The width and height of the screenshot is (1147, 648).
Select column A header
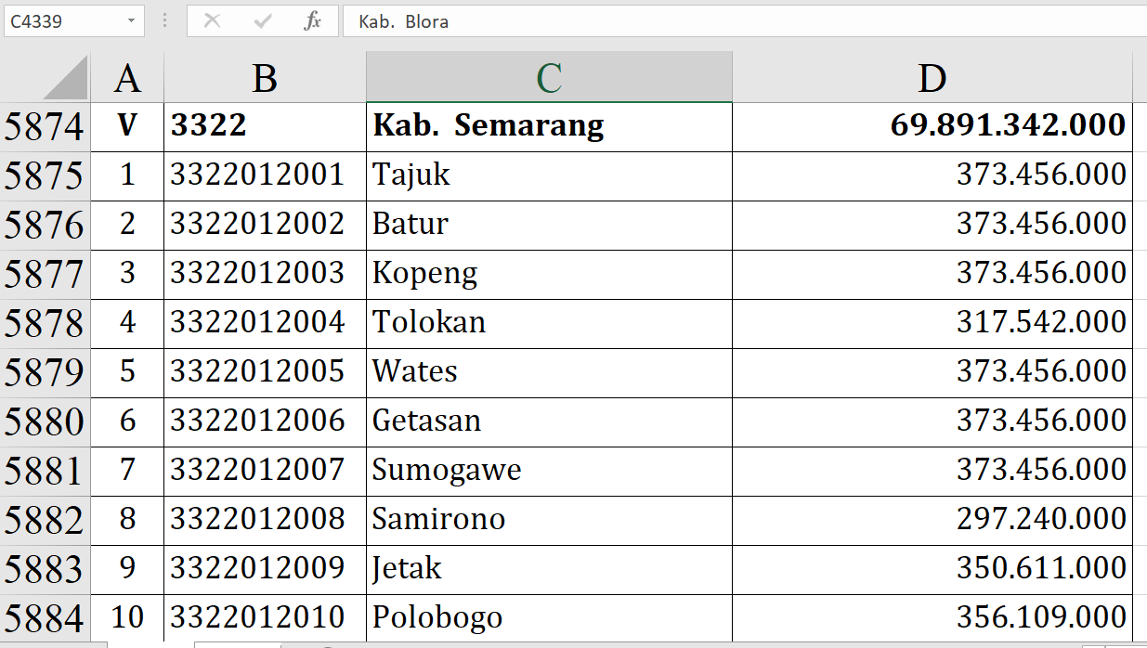127,78
